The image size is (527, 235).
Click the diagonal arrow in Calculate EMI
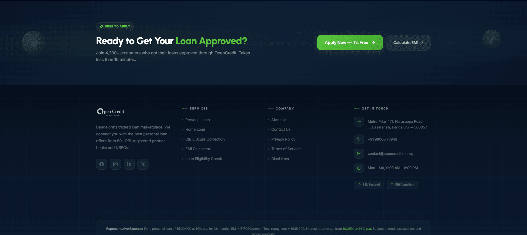point(422,43)
